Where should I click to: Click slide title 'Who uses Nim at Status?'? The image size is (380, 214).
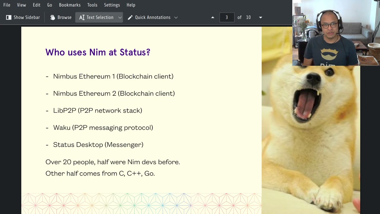[98, 52]
